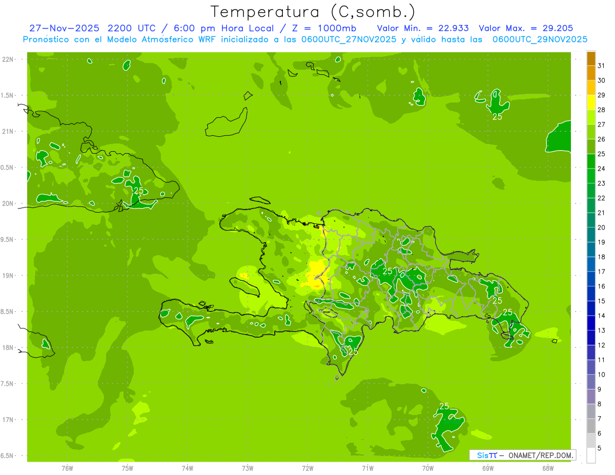
Task: Click the '0600UTC_29NOV2025' valid-until time
Action: coord(540,39)
